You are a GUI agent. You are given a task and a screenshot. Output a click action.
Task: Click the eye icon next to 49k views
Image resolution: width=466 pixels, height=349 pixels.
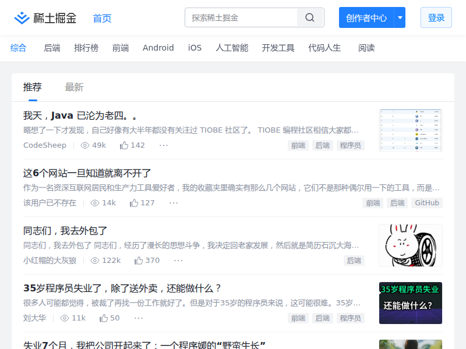click(85, 145)
